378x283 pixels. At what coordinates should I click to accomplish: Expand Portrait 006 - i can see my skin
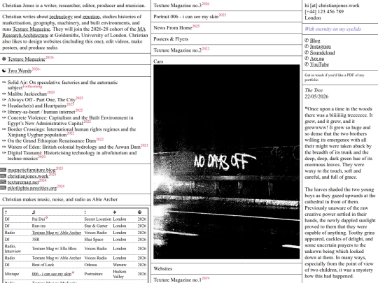coord(226,16)
